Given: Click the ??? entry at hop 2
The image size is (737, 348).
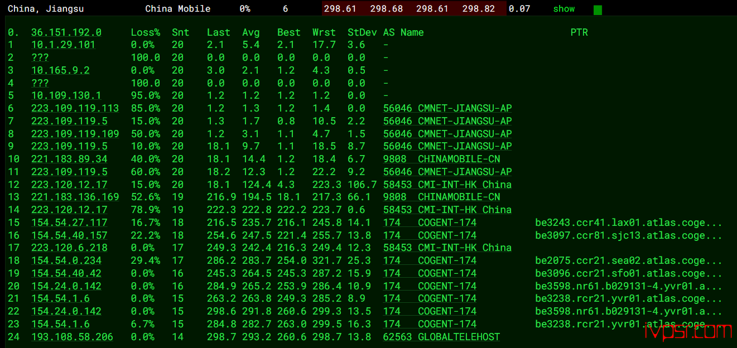Looking at the screenshot, I should click(40, 57).
